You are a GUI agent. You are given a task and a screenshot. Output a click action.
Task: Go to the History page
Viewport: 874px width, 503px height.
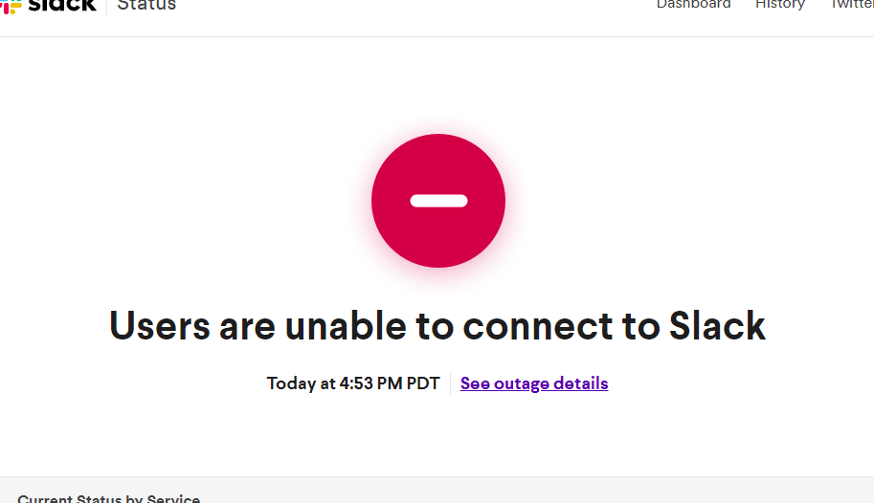tap(779, 5)
